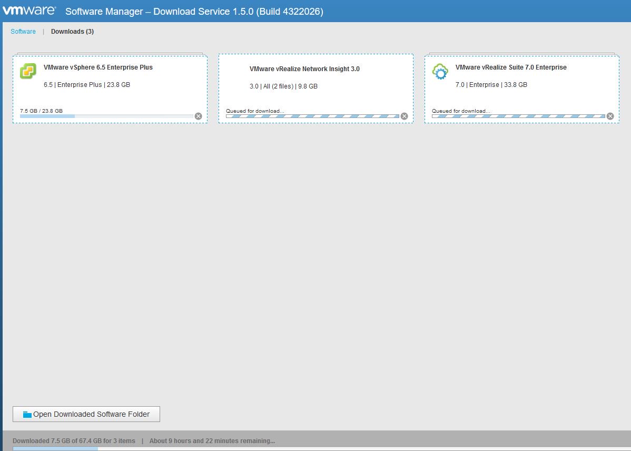Switch to the Software tab
Screen dimensions: 631x451
(x=23, y=32)
